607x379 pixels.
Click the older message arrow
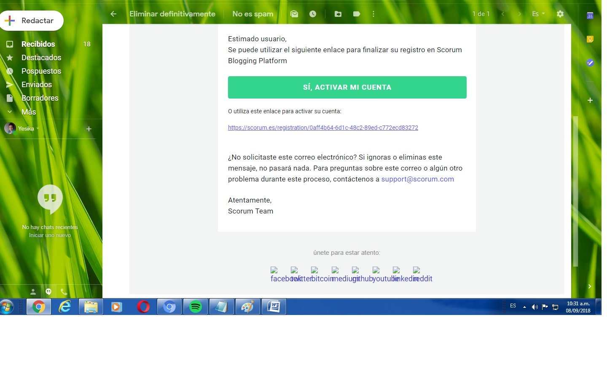click(520, 14)
